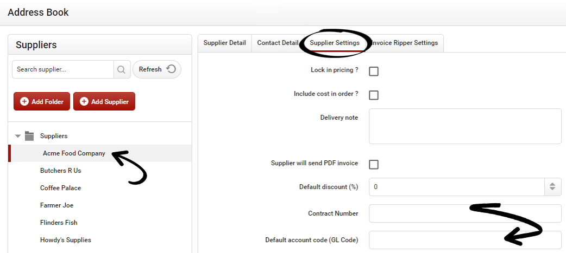The image size is (566, 253).
Task: Focus the Contract Number field
Action: (464, 213)
